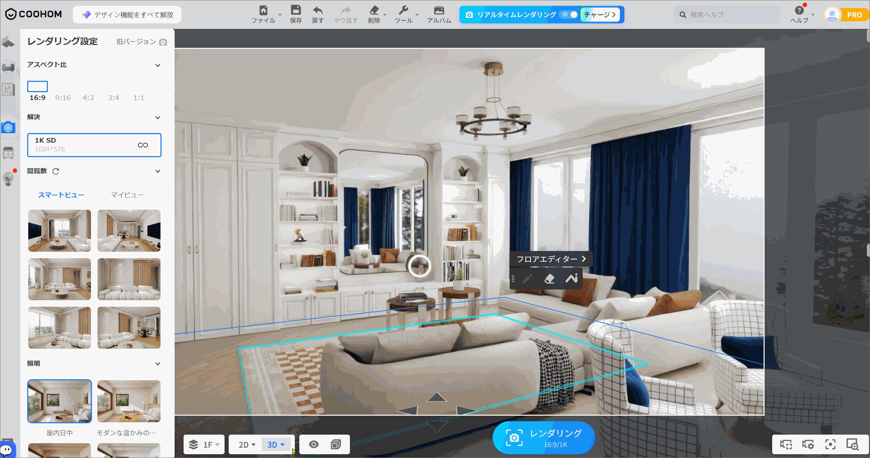Select the floor editor AI draw tool

coord(571,279)
